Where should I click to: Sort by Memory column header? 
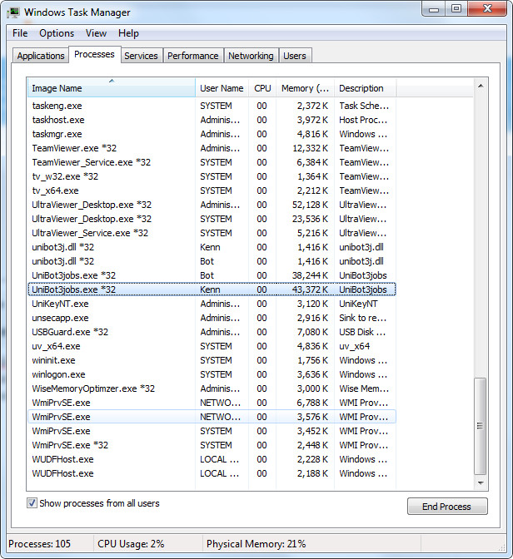pyautogui.click(x=306, y=87)
